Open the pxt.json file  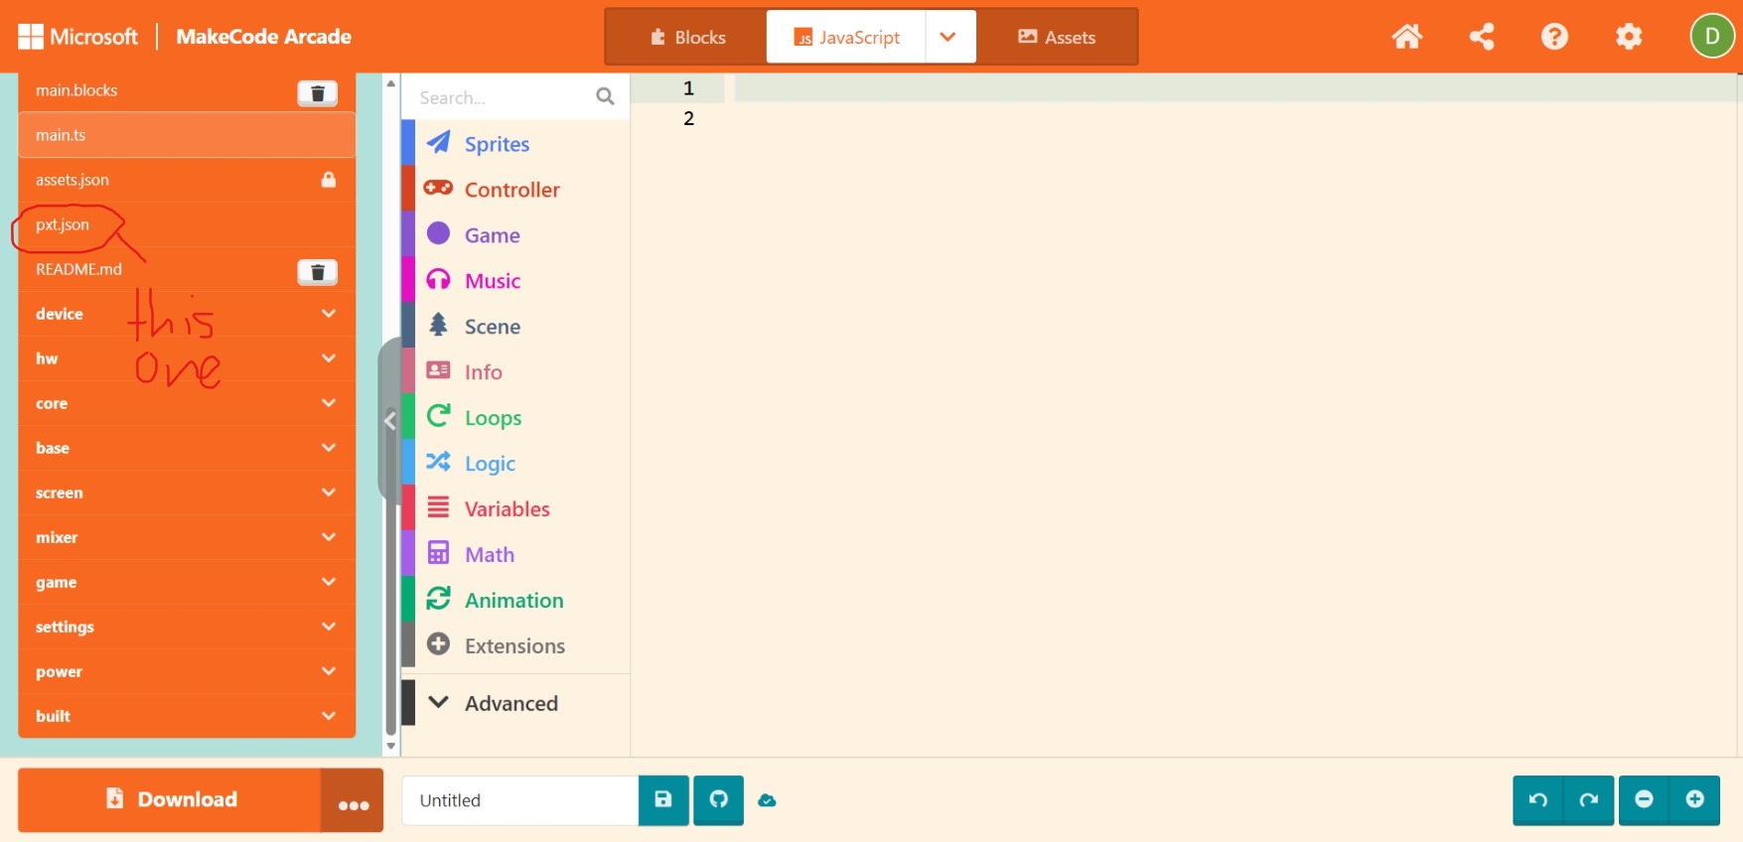tap(187, 224)
